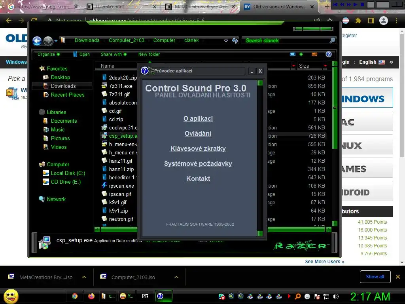
Task: Click the Computer_2103 breadcrumb in the address bar
Action: 127,40
